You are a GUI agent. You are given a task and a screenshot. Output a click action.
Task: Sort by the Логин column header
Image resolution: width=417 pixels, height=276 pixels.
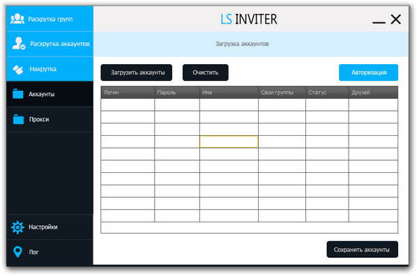point(128,92)
